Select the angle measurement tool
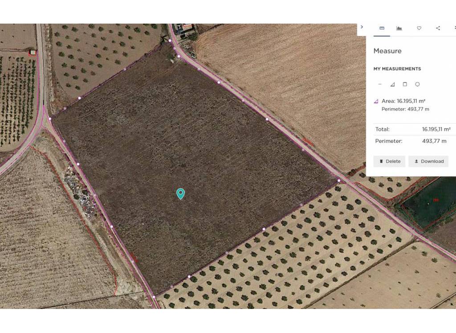 392,84
